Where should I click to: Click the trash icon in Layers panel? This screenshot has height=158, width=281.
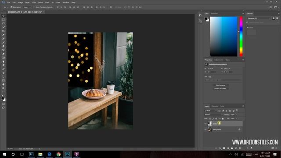[x=240, y=148]
